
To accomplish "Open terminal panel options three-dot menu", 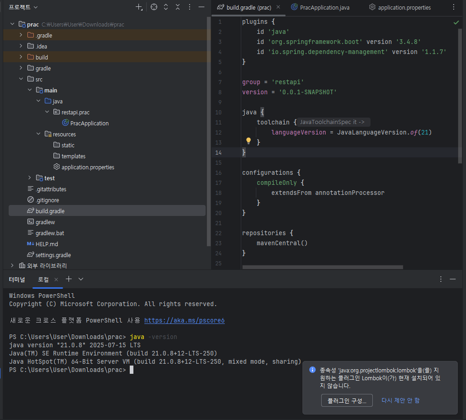I will pos(441,279).
